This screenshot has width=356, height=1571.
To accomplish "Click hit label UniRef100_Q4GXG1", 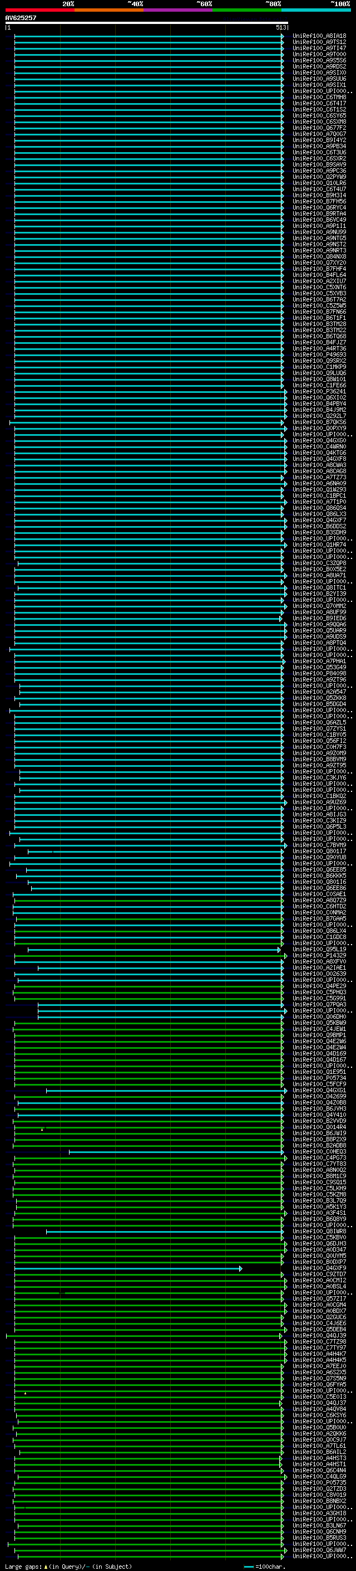I will coord(319,1091).
